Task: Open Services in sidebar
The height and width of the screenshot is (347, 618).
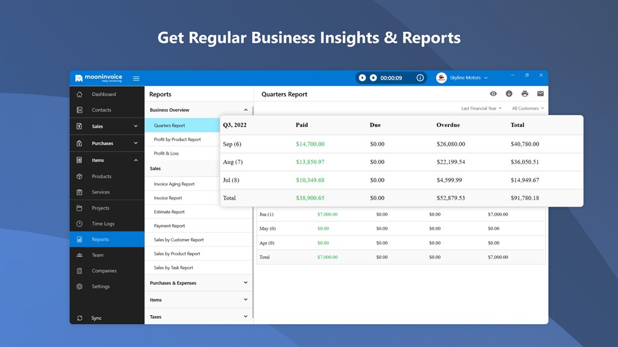Action: (107, 192)
